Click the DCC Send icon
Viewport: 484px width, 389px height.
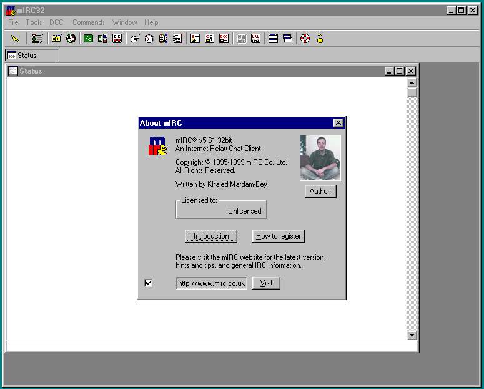(x=195, y=39)
